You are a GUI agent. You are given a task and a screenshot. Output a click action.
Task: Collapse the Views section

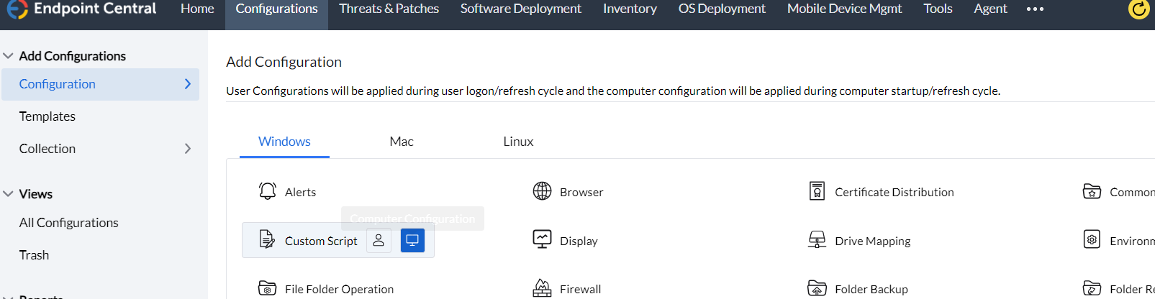(9, 194)
